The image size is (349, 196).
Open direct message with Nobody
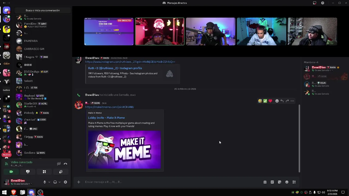point(42,113)
